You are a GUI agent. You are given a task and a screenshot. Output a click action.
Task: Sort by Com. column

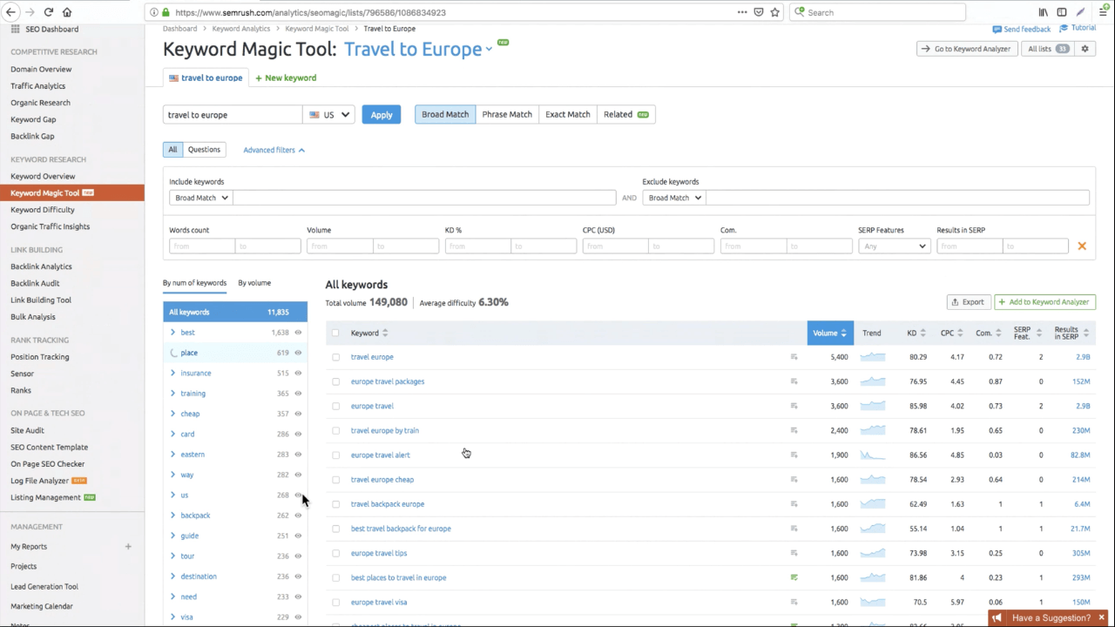pos(988,333)
